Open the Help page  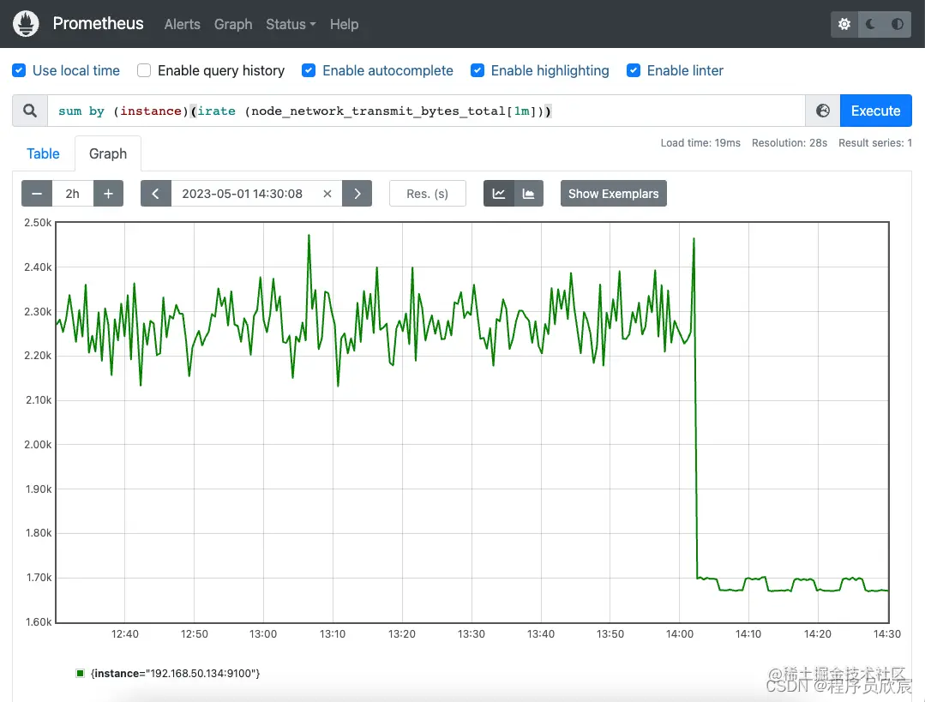pyautogui.click(x=344, y=24)
